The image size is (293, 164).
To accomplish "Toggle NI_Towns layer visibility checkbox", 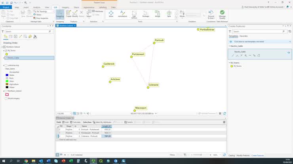I will coord(6,50).
